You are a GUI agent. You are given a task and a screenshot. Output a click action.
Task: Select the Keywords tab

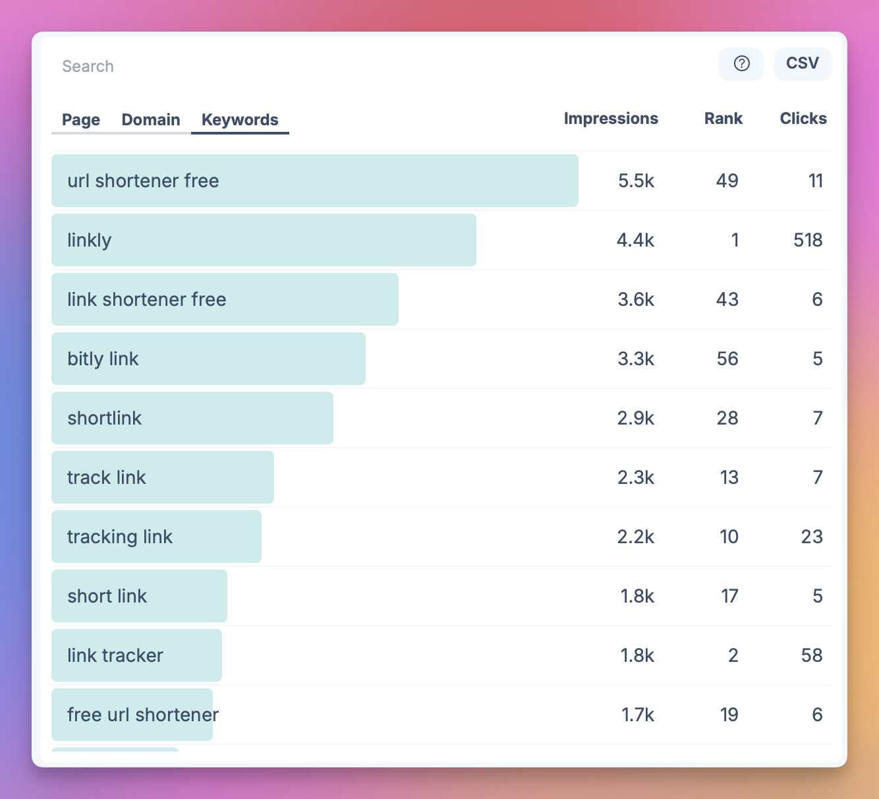click(x=240, y=120)
